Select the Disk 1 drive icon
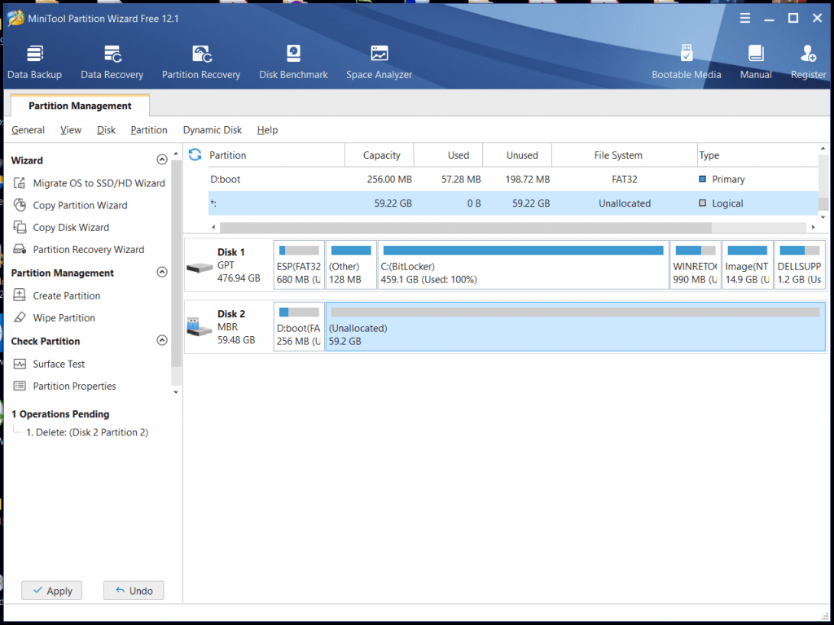This screenshot has height=625, width=834. 200,267
